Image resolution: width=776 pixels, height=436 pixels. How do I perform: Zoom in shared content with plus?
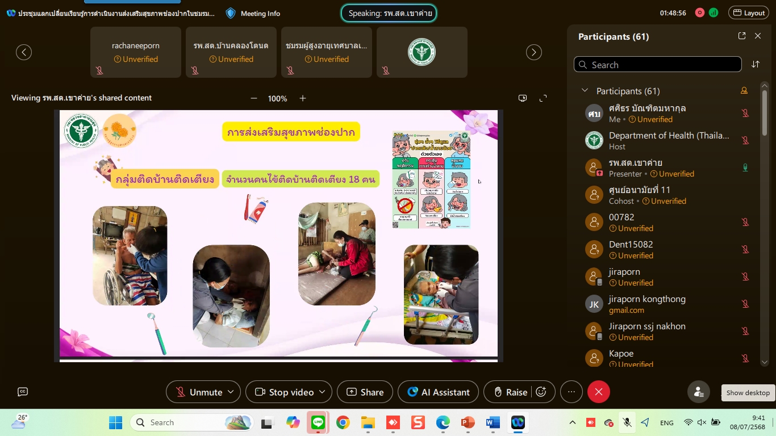303,98
